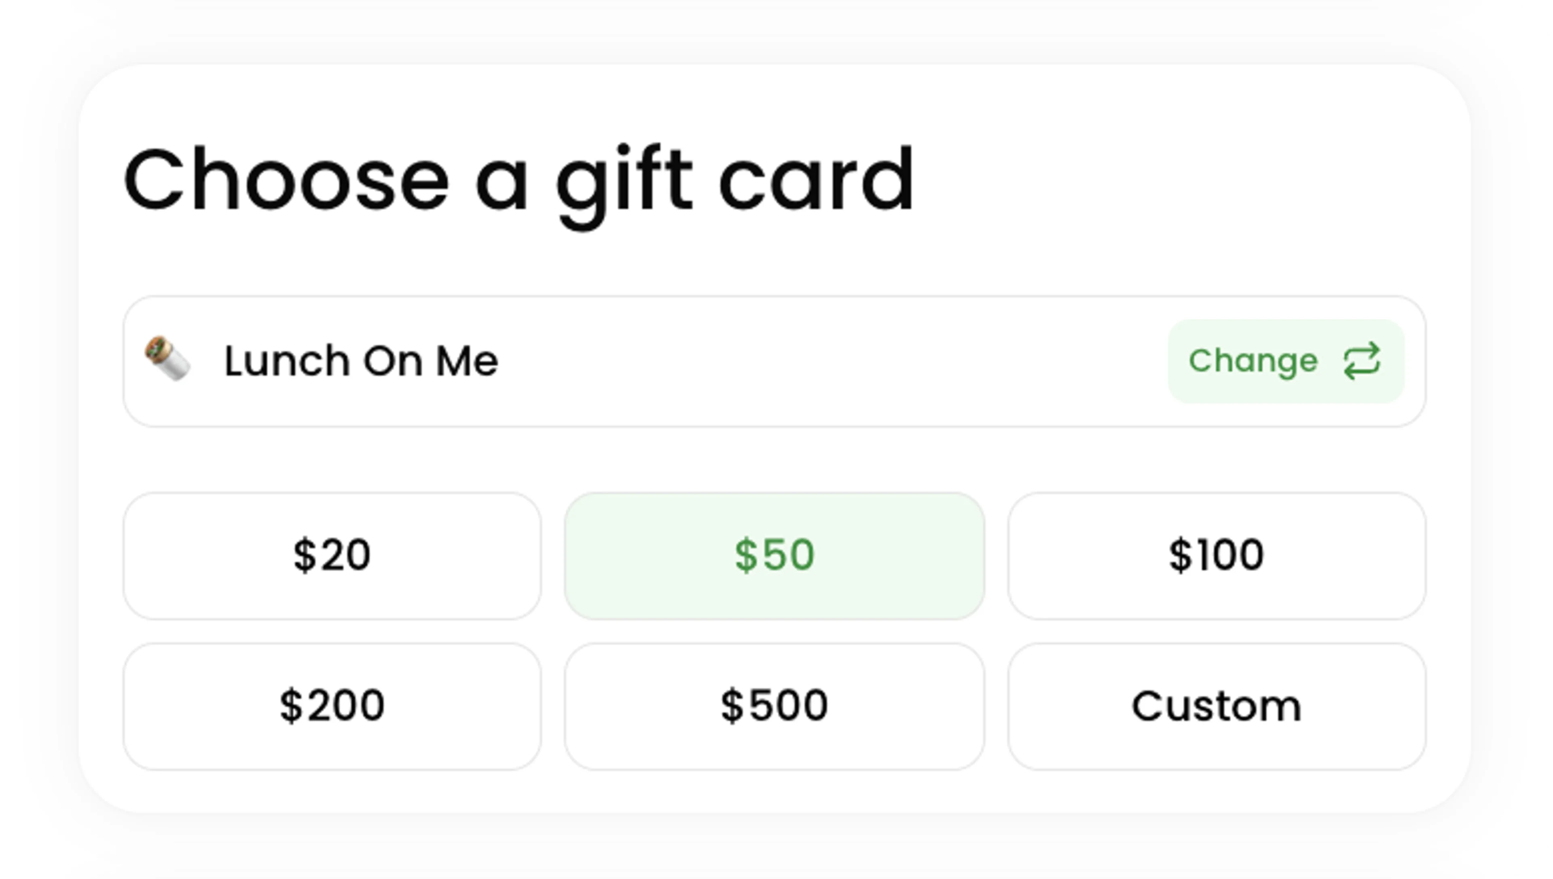
Task: Click the Change button
Action: click(1286, 361)
